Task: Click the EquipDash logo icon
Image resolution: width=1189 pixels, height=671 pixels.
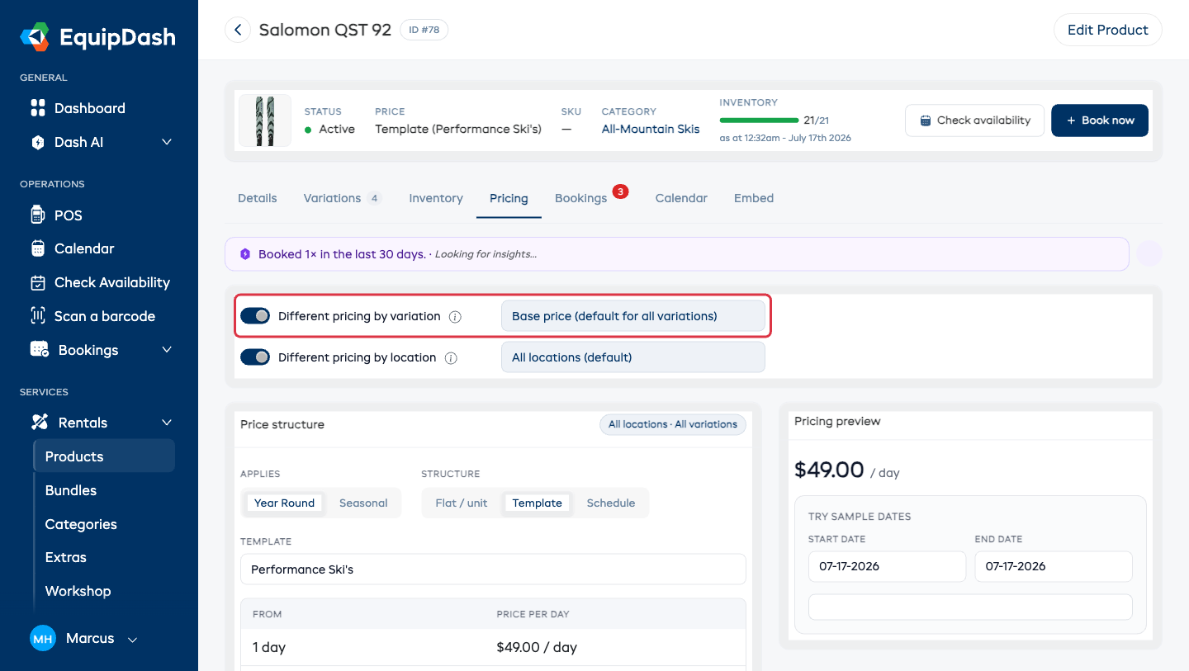Action: (x=36, y=37)
